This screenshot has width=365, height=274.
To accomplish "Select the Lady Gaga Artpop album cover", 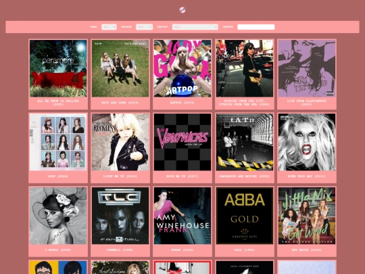I will point(182,68).
